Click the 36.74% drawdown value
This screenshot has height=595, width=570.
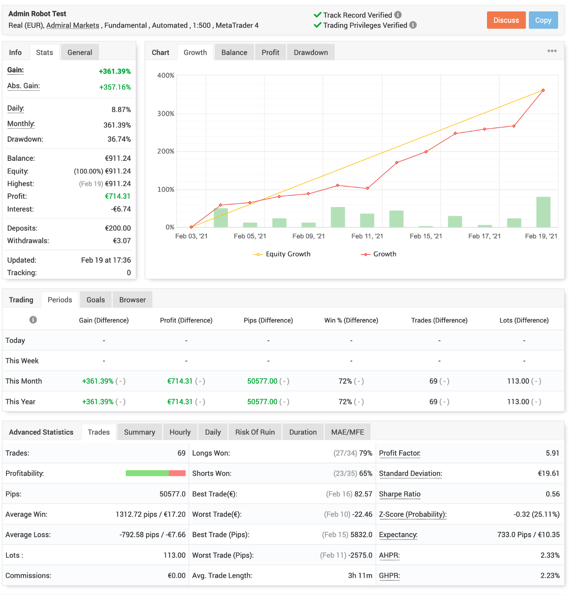click(119, 139)
